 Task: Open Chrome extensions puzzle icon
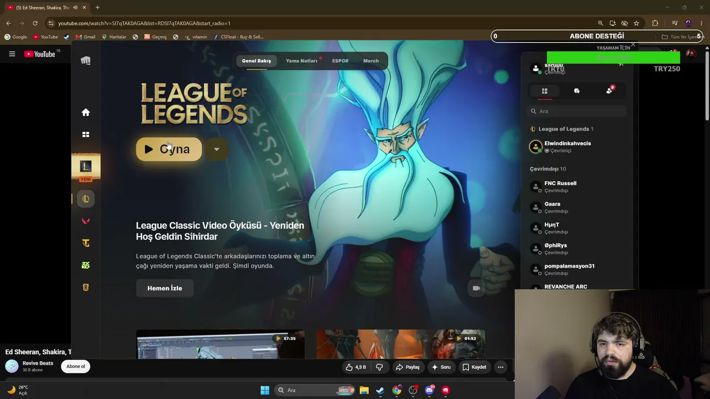(655, 23)
